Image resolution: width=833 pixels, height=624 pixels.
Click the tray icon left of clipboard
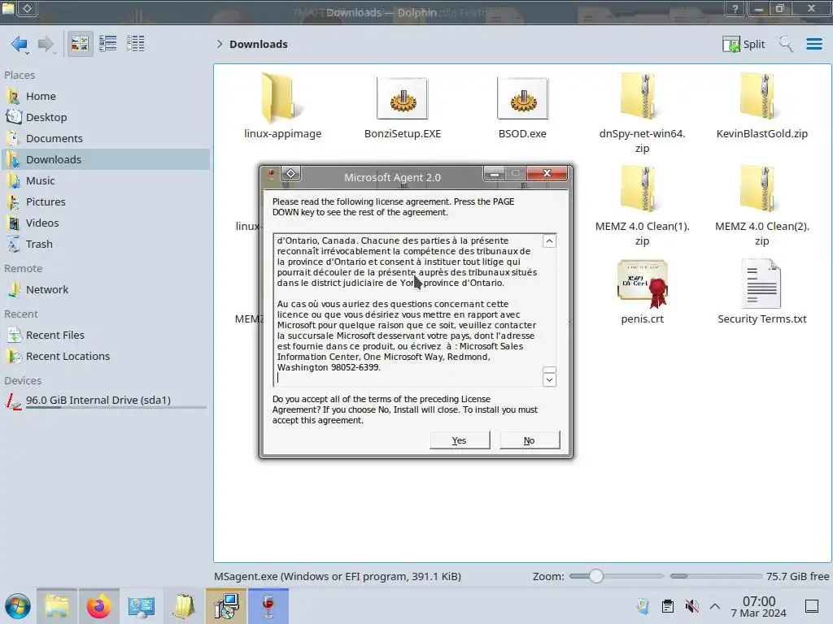pyautogui.click(x=643, y=606)
